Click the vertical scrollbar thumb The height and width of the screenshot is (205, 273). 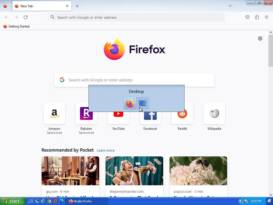click(271, 50)
